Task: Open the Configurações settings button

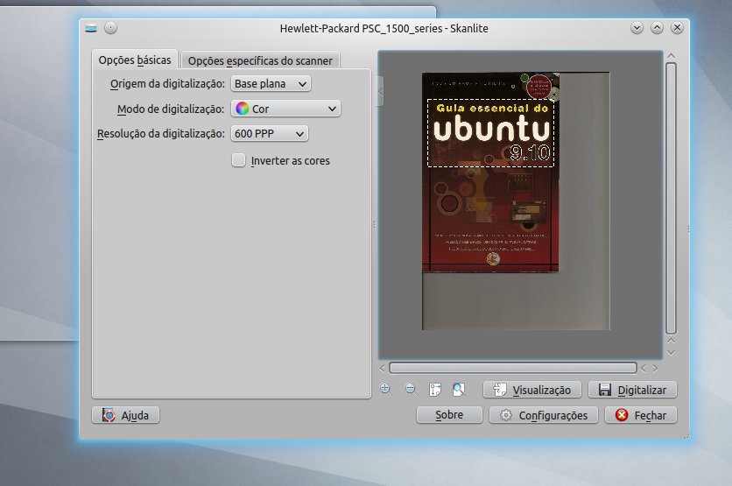Action: (x=544, y=415)
